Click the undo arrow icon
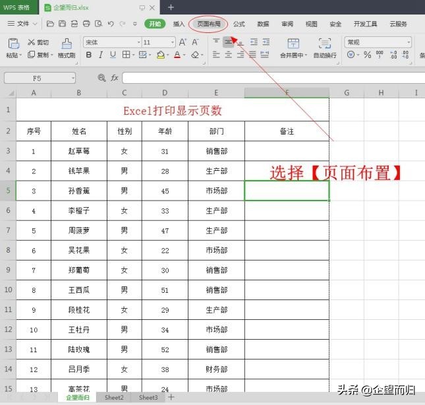 [111, 24]
